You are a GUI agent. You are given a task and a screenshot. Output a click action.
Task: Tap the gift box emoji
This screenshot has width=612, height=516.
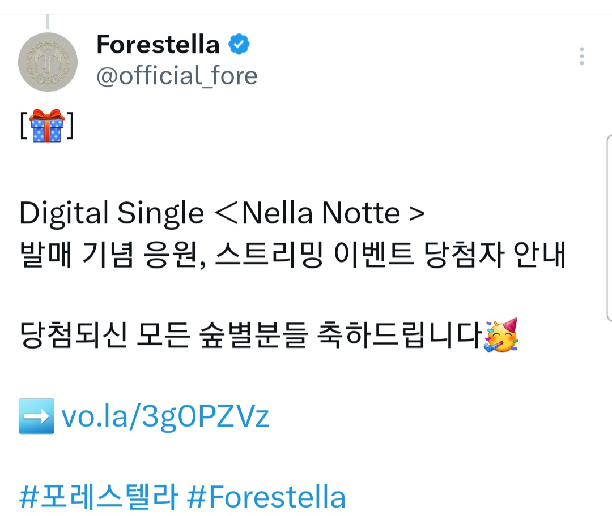(47, 126)
